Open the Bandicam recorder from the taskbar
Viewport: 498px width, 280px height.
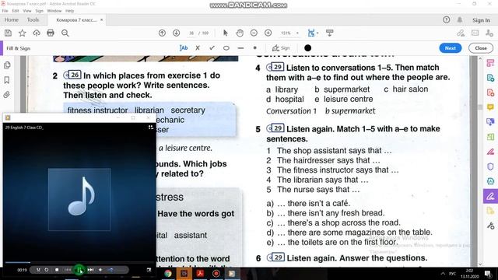pyautogui.click(x=216, y=273)
